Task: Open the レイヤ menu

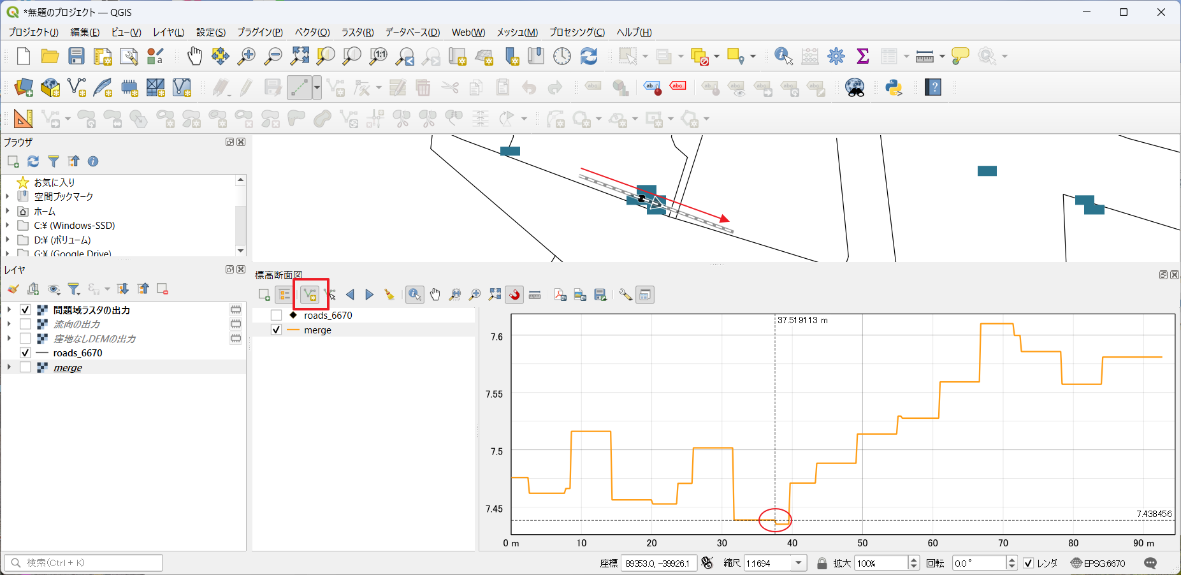Action: (x=168, y=32)
